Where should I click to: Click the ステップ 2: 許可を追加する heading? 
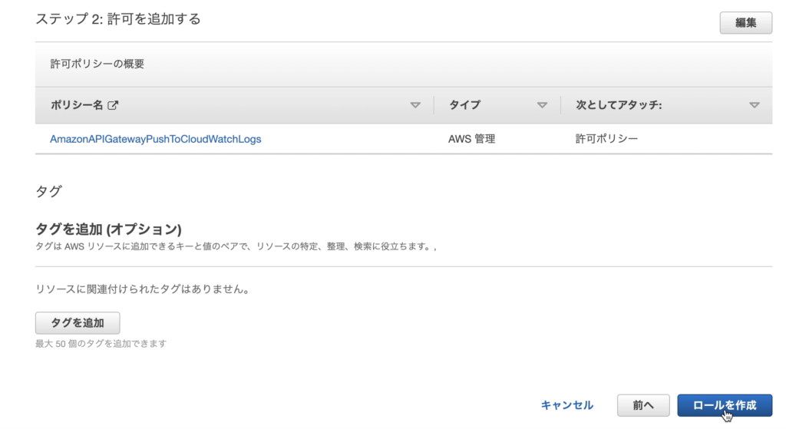pos(118,19)
